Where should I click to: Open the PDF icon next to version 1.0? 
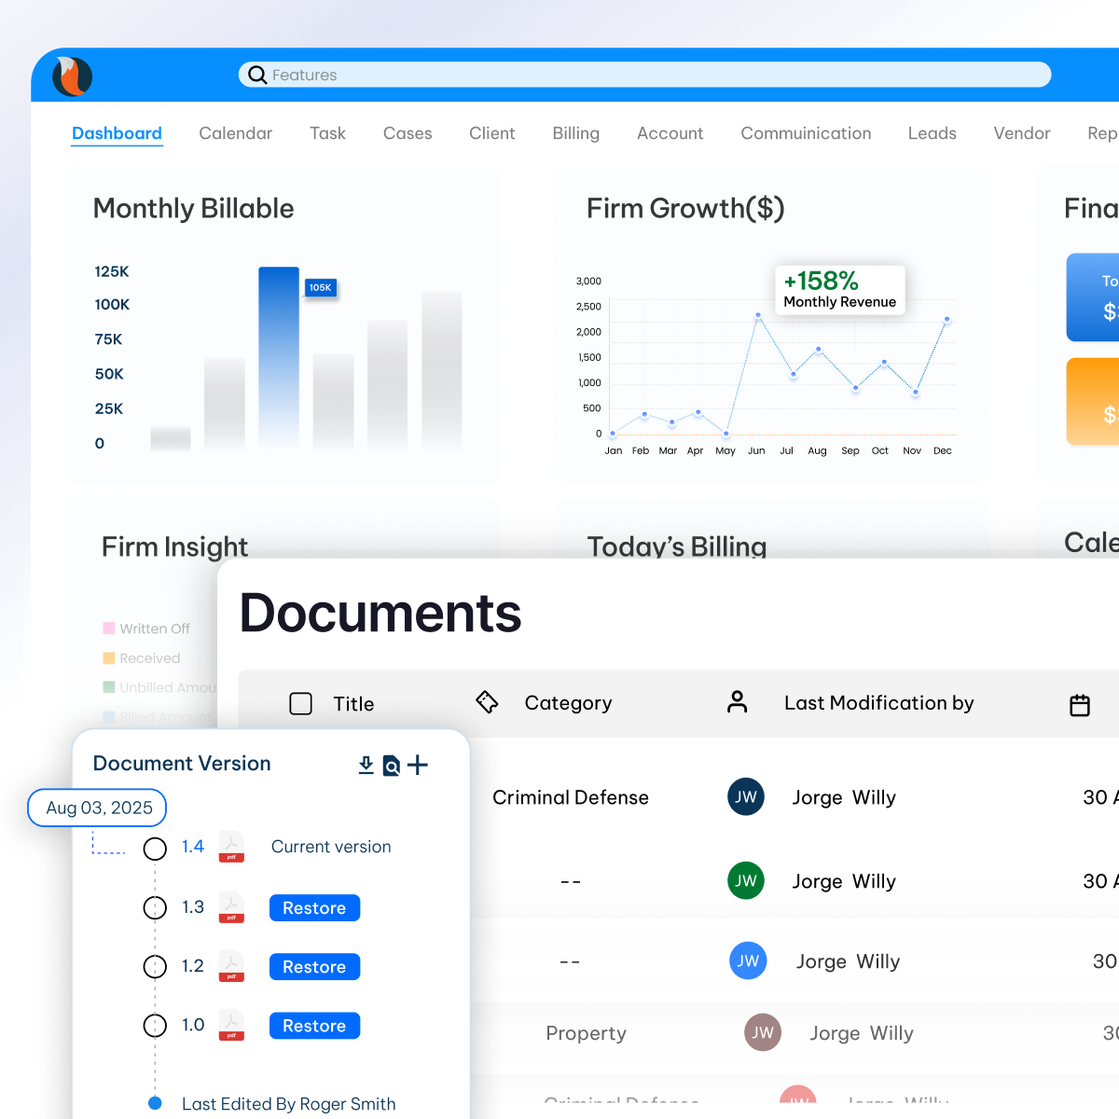tap(230, 1025)
